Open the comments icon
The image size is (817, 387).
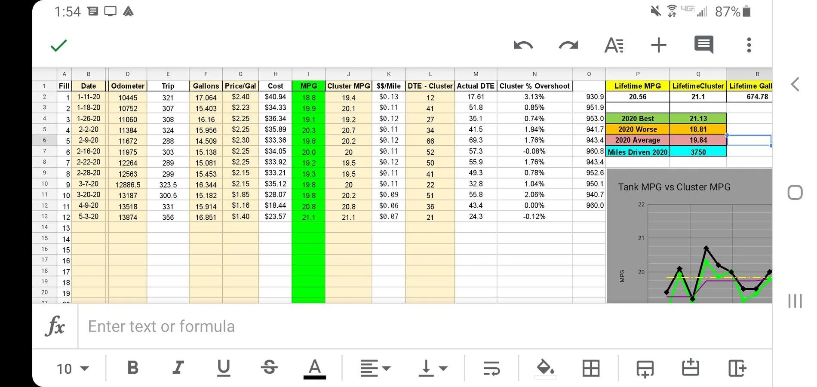click(x=704, y=45)
